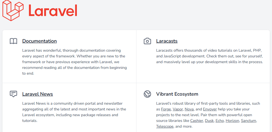Follow the Nova link

189,109
